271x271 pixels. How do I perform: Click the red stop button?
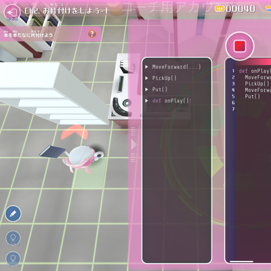click(x=240, y=46)
